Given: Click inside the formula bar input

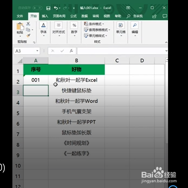Looking at the screenshot, I should (x=121, y=51).
